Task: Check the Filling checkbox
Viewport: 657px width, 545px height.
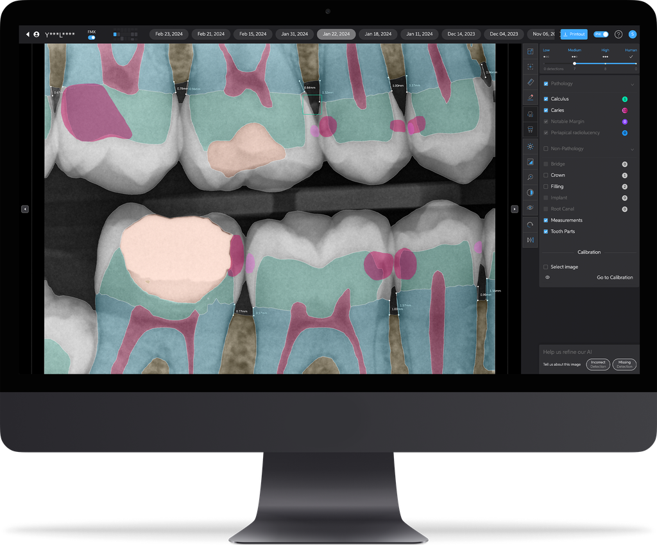Action: pyautogui.click(x=545, y=187)
